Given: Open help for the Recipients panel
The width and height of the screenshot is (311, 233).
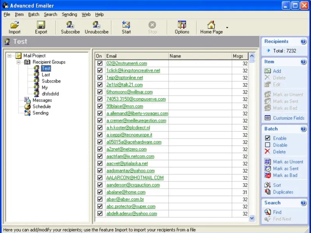Looking at the screenshot, I should point(303,42).
